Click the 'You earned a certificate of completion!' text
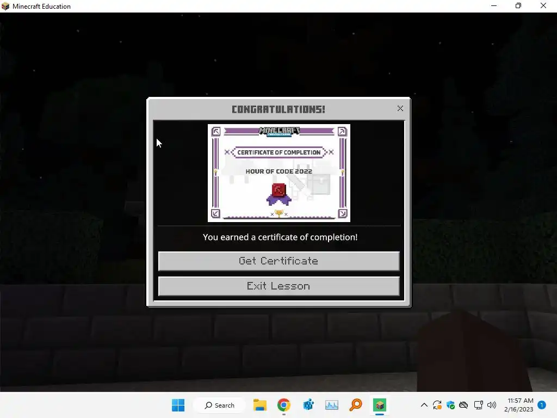 click(x=280, y=237)
